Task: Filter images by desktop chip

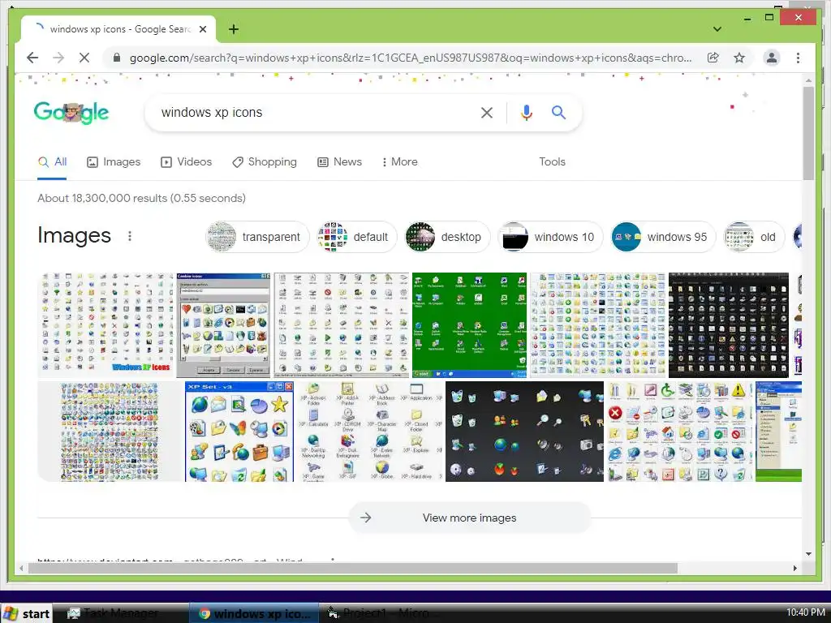Action: (x=447, y=237)
